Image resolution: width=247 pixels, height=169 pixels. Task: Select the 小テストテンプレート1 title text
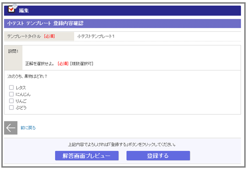96,36
